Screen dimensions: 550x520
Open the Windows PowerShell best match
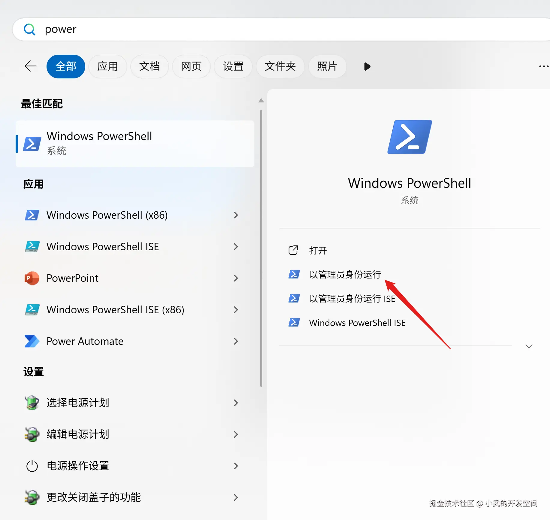[x=134, y=144]
